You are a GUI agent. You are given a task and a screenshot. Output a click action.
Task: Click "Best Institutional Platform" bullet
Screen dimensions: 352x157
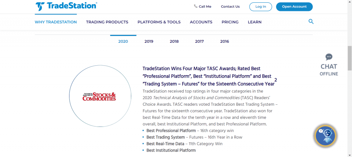coord(171,150)
